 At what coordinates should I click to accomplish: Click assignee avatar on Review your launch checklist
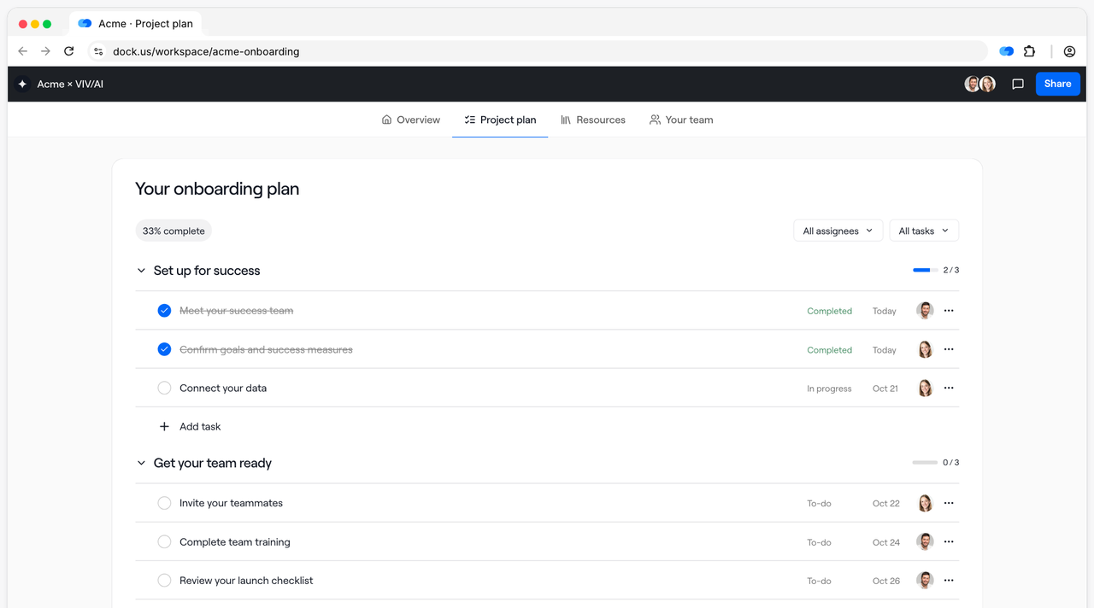tap(925, 580)
